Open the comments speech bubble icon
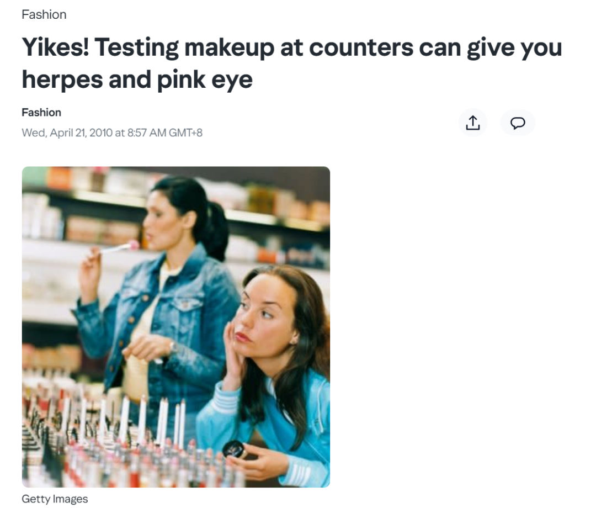This screenshot has height=508, width=596. click(517, 123)
